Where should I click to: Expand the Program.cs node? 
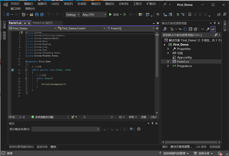pyautogui.click(x=168, y=66)
